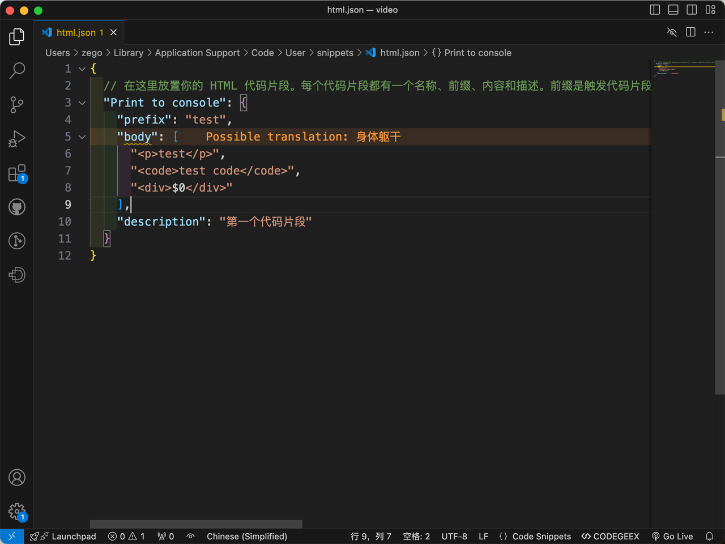
Task: Open the Manage gear icon
Action: coord(17,512)
